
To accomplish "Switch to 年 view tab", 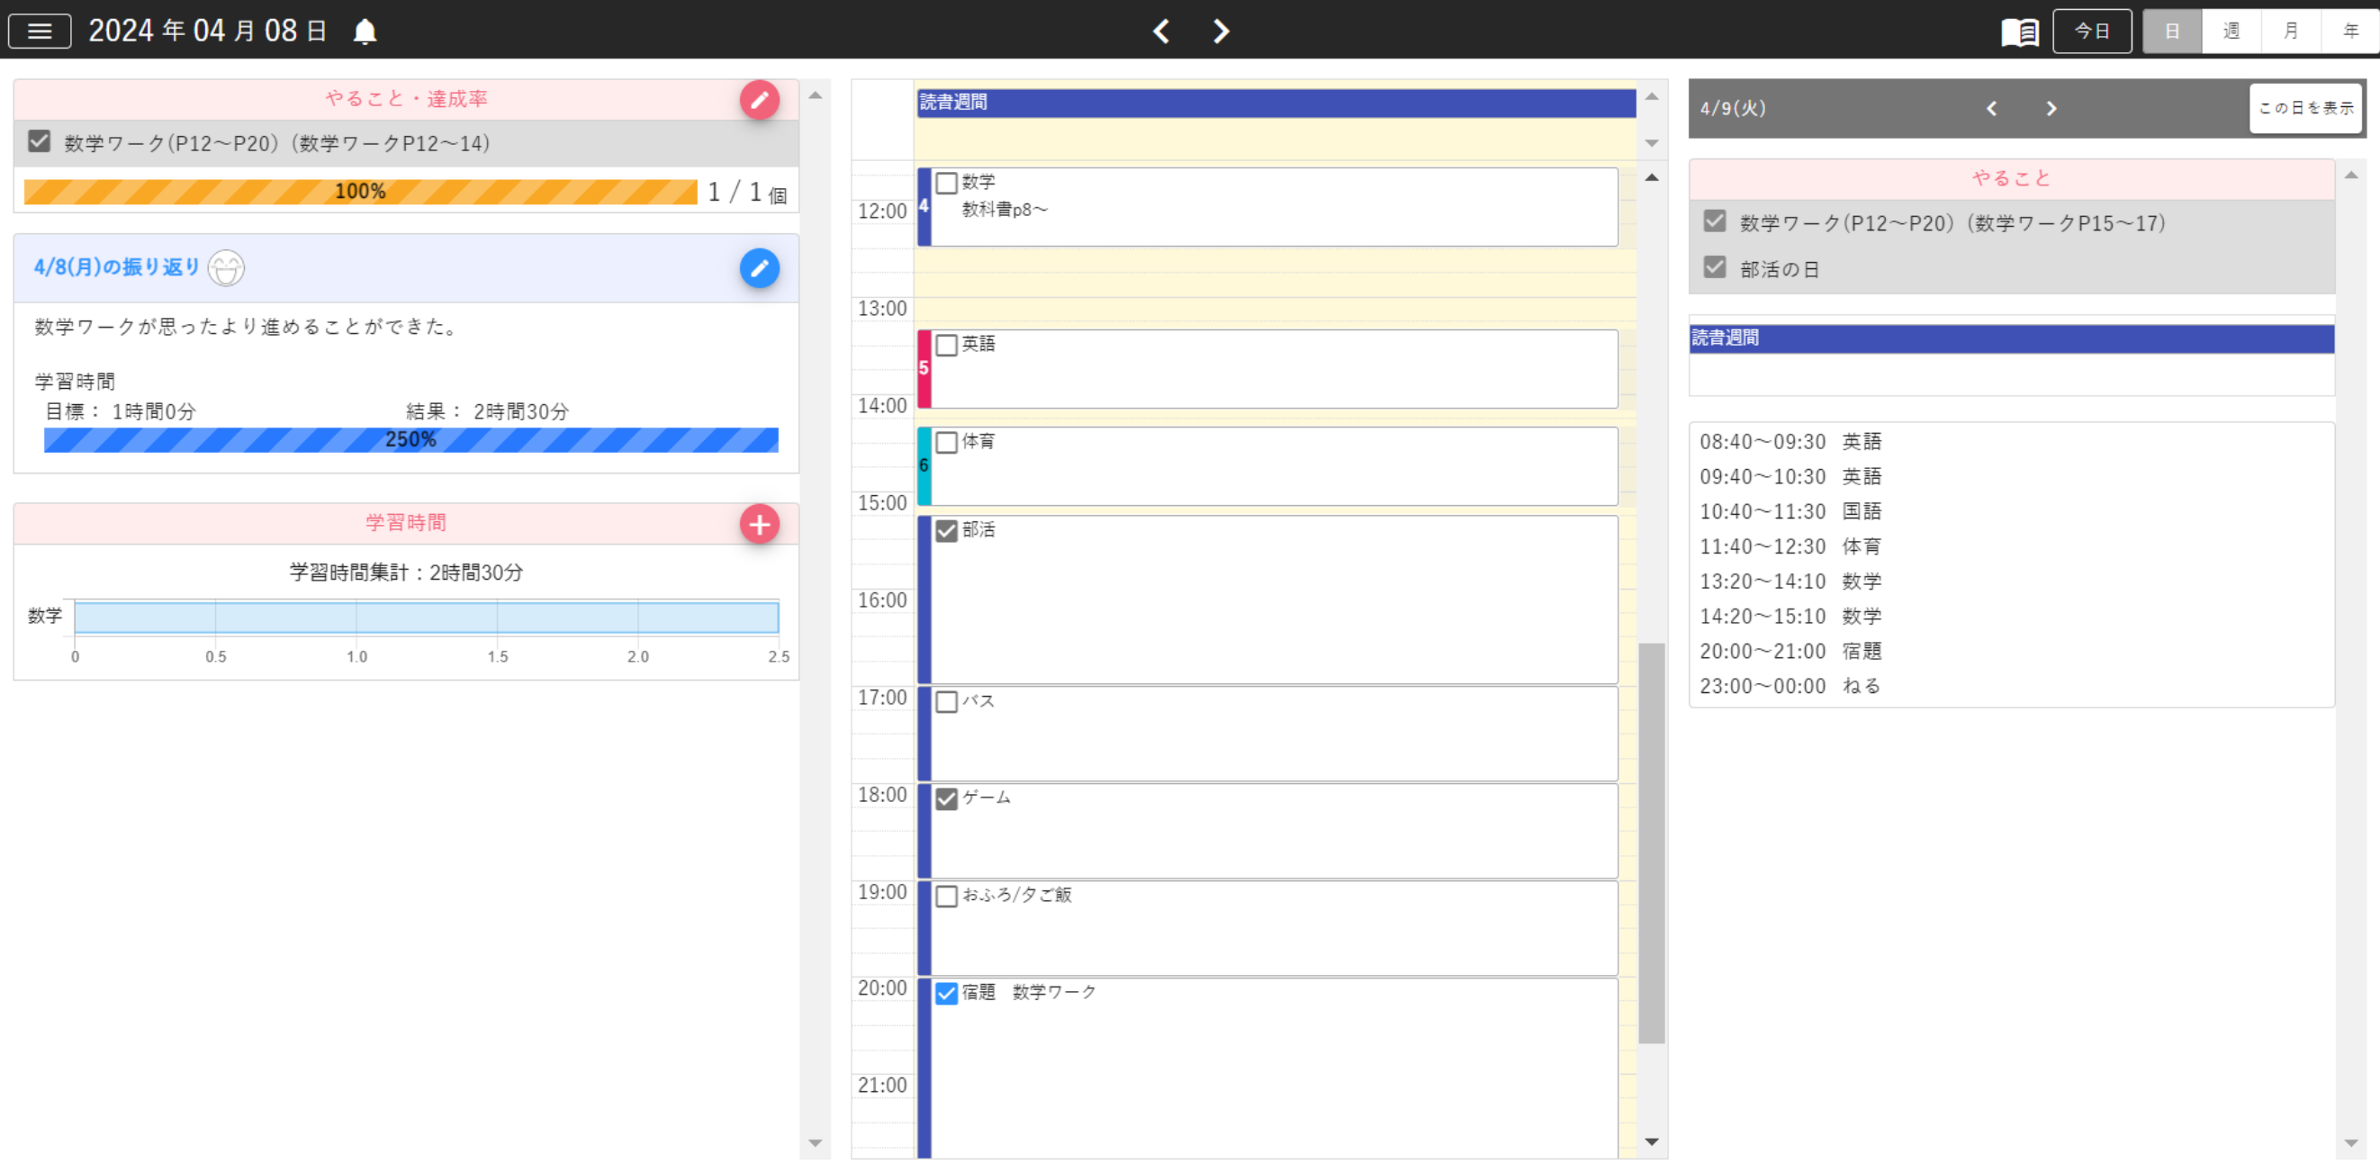I will click(x=2349, y=32).
